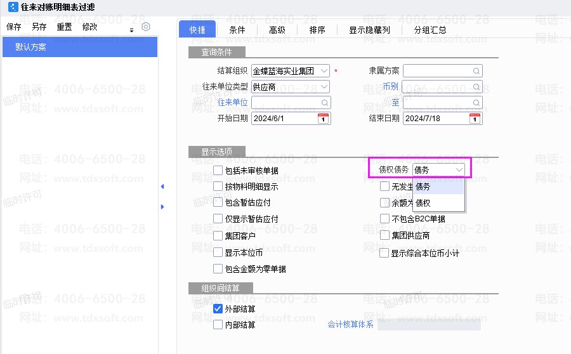Switch to the 条件 tab
571x354 pixels.
tap(237, 30)
